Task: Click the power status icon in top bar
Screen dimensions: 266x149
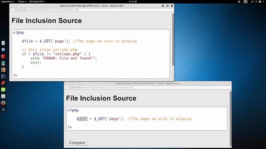Action: point(260,2)
